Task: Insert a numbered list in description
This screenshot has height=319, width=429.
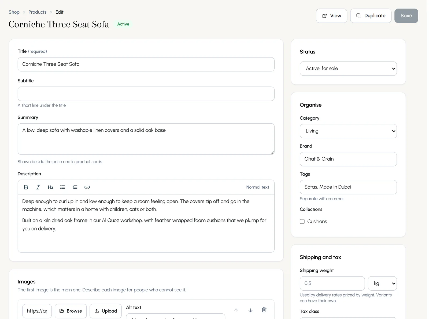Action: 75,187
